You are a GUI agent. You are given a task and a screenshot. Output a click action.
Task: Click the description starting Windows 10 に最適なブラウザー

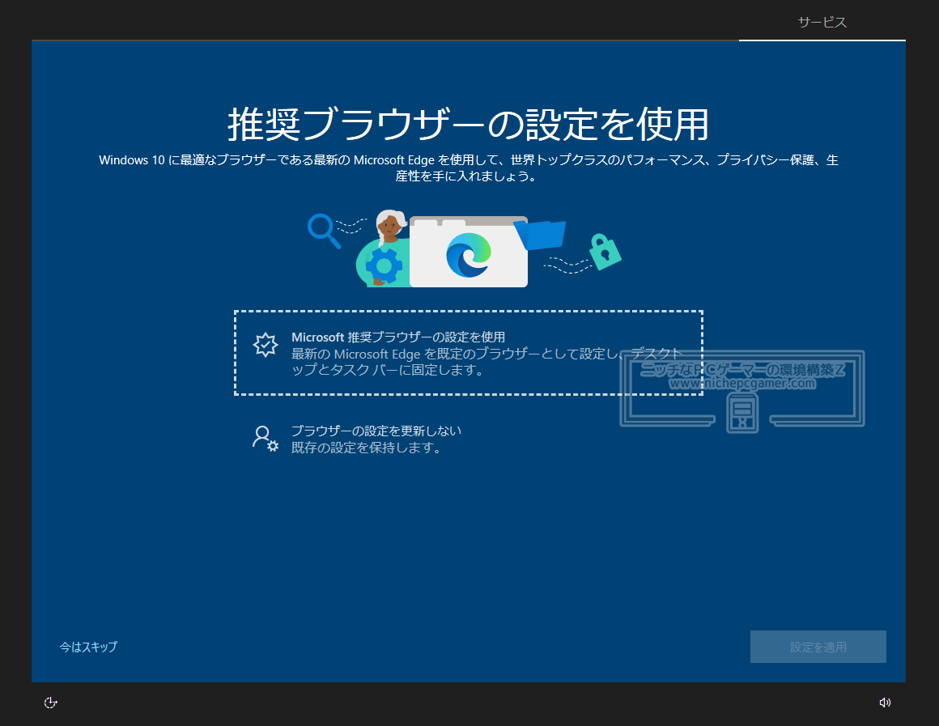(469, 168)
